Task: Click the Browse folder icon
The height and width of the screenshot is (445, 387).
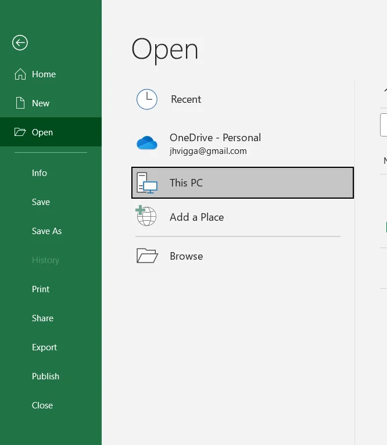Action: 147,256
